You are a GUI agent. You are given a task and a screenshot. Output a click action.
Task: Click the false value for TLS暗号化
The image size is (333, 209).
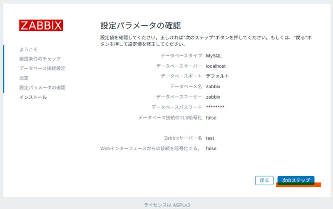(211, 118)
